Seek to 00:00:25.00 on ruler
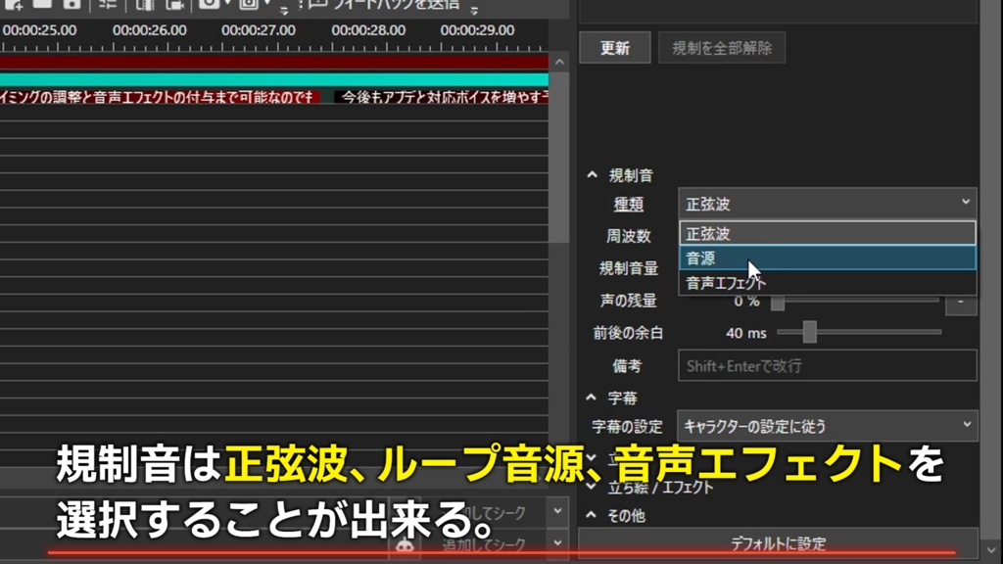Screen dimensions: 1003x564 [x=39, y=30]
